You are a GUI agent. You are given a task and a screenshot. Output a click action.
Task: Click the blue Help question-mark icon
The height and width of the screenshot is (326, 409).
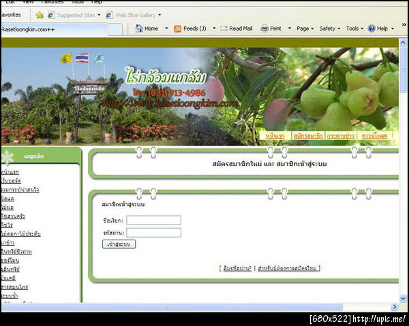click(x=372, y=29)
